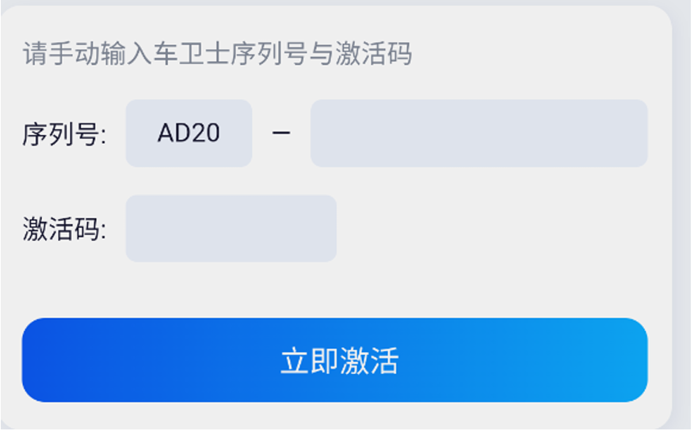The width and height of the screenshot is (694, 431).
Task: Click the 请手动输入车卫士序列号与激活码 instruction text
Action: point(218,55)
